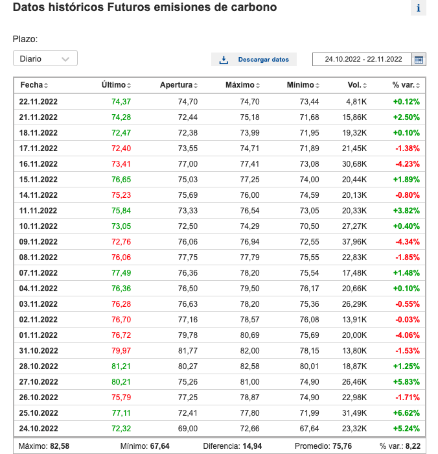Click the volume value 37,96K
Image resolution: width=438 pixels, height=454 pixels.
tap(354, 242)
